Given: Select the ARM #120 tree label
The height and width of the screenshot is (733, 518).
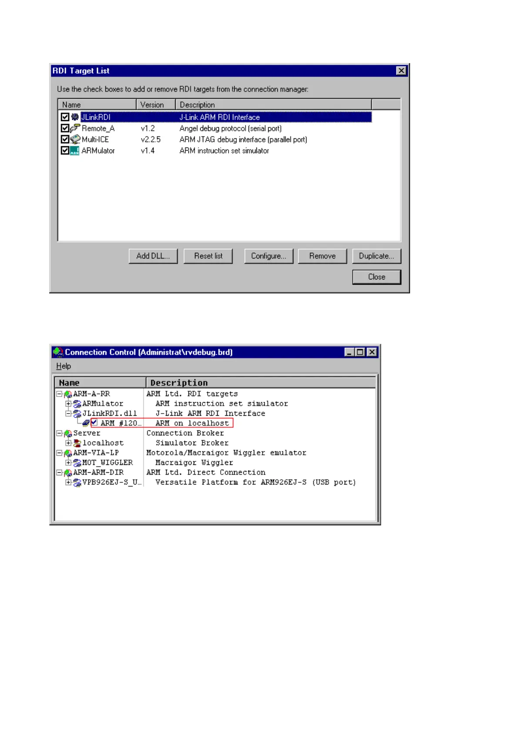Looking at the screenshot, I should 121,423.
